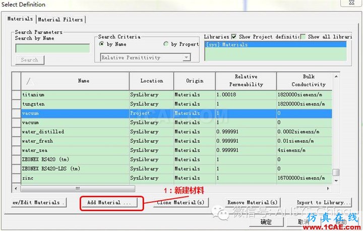Switch to the Material Filters tab
The image size is (363, 231).
tap(60, 20)
